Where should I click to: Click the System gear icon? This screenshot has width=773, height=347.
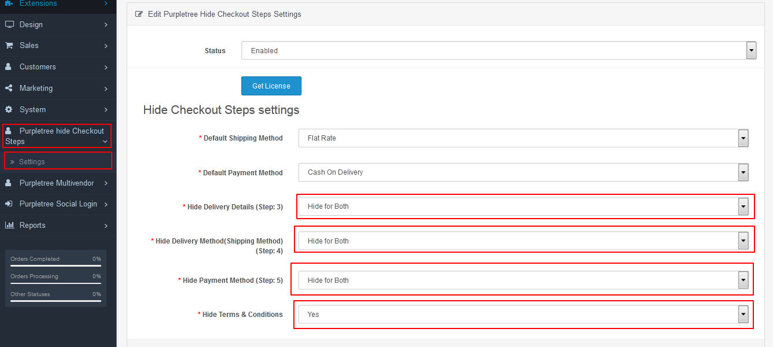[9, 110]
